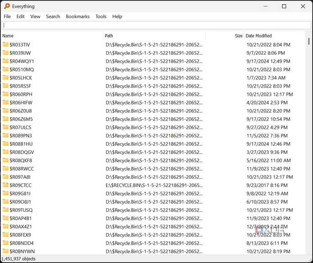Select the $R04WQY1 folder icon
This screenshot has width=313, height=263.
pyautogui.click(x=5, y=61)
